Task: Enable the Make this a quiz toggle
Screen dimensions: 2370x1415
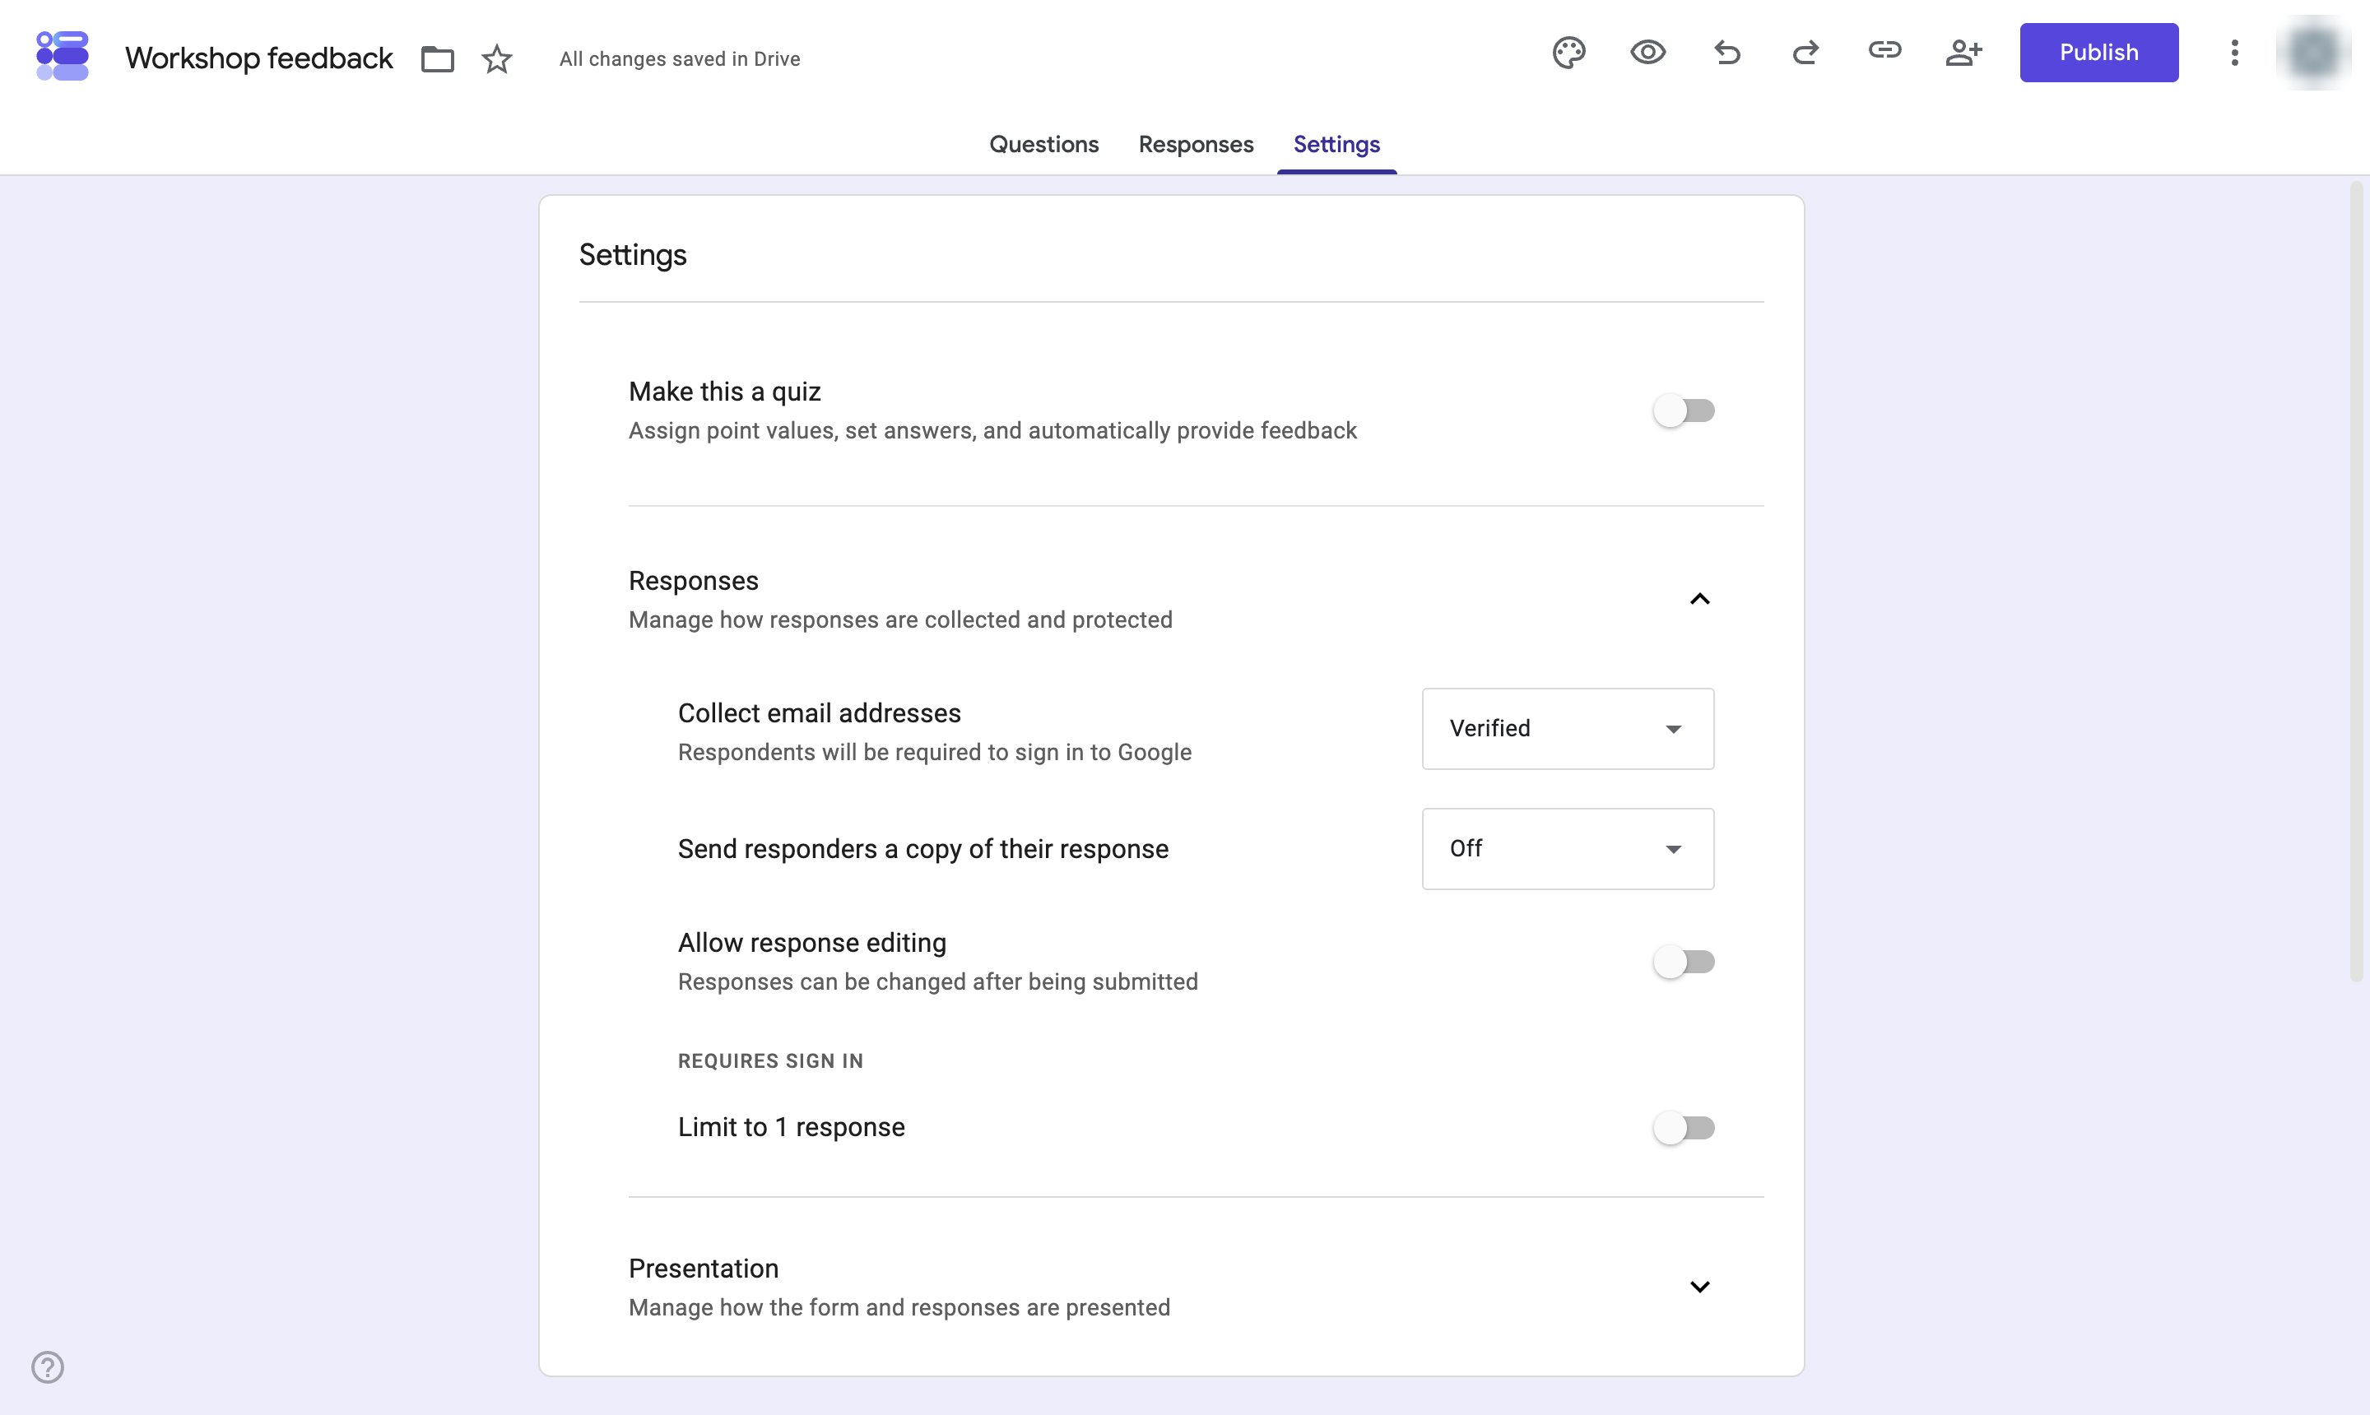Action: 1685,411
